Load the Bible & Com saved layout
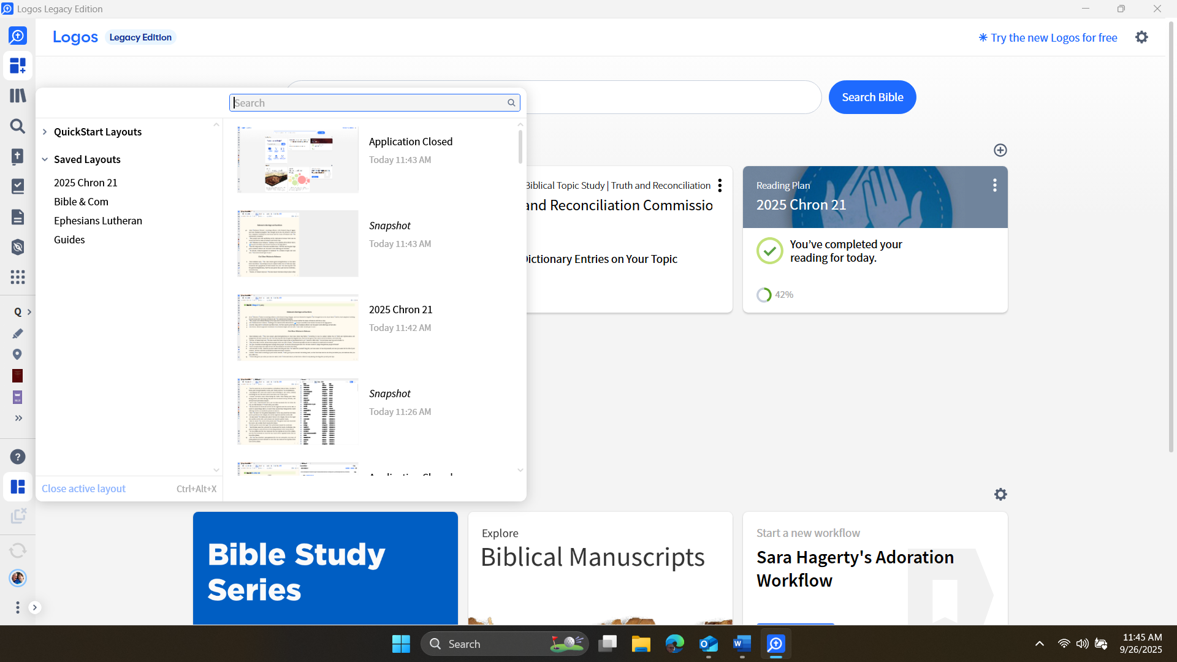The height and width of the screenshot is (662, 1177). pos(81,202)
